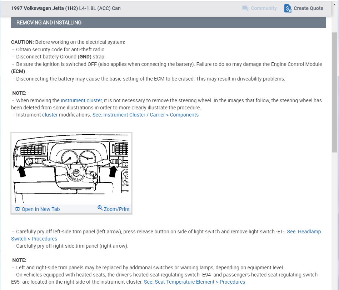The height and width of the screenshot is (290, 339).
Task: Open the instrument cluster link
Action: [x=81, y=100]
